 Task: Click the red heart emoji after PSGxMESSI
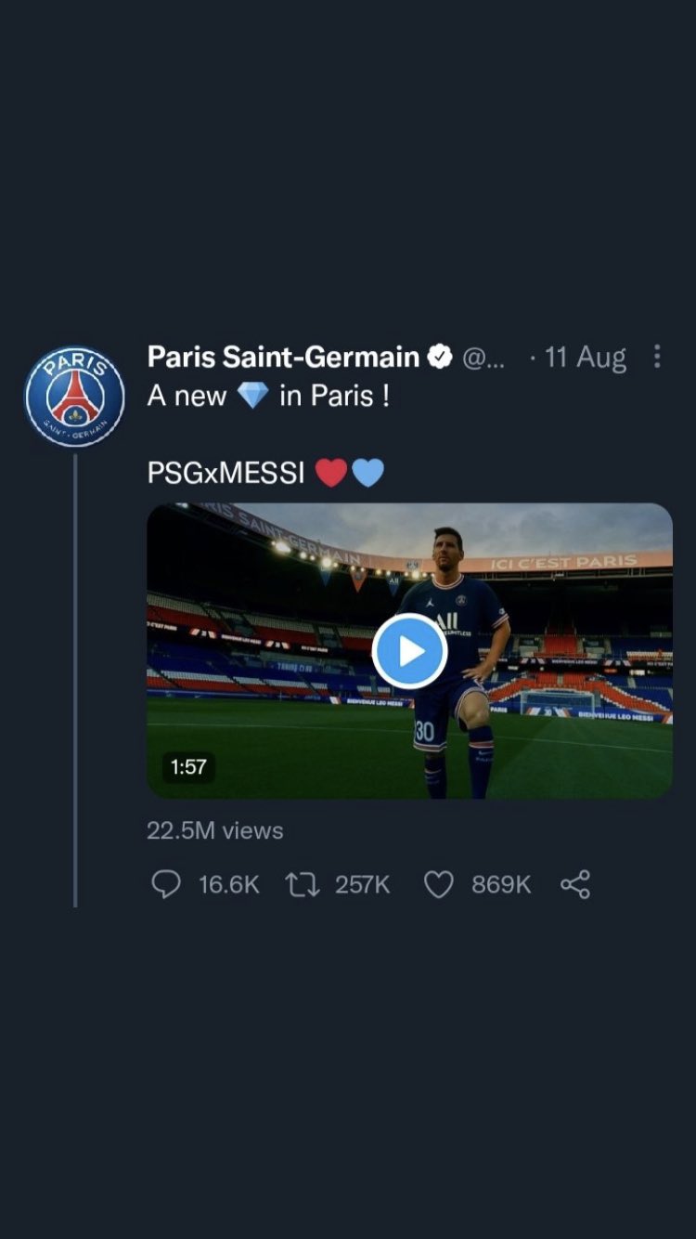(x=331, y=474)
